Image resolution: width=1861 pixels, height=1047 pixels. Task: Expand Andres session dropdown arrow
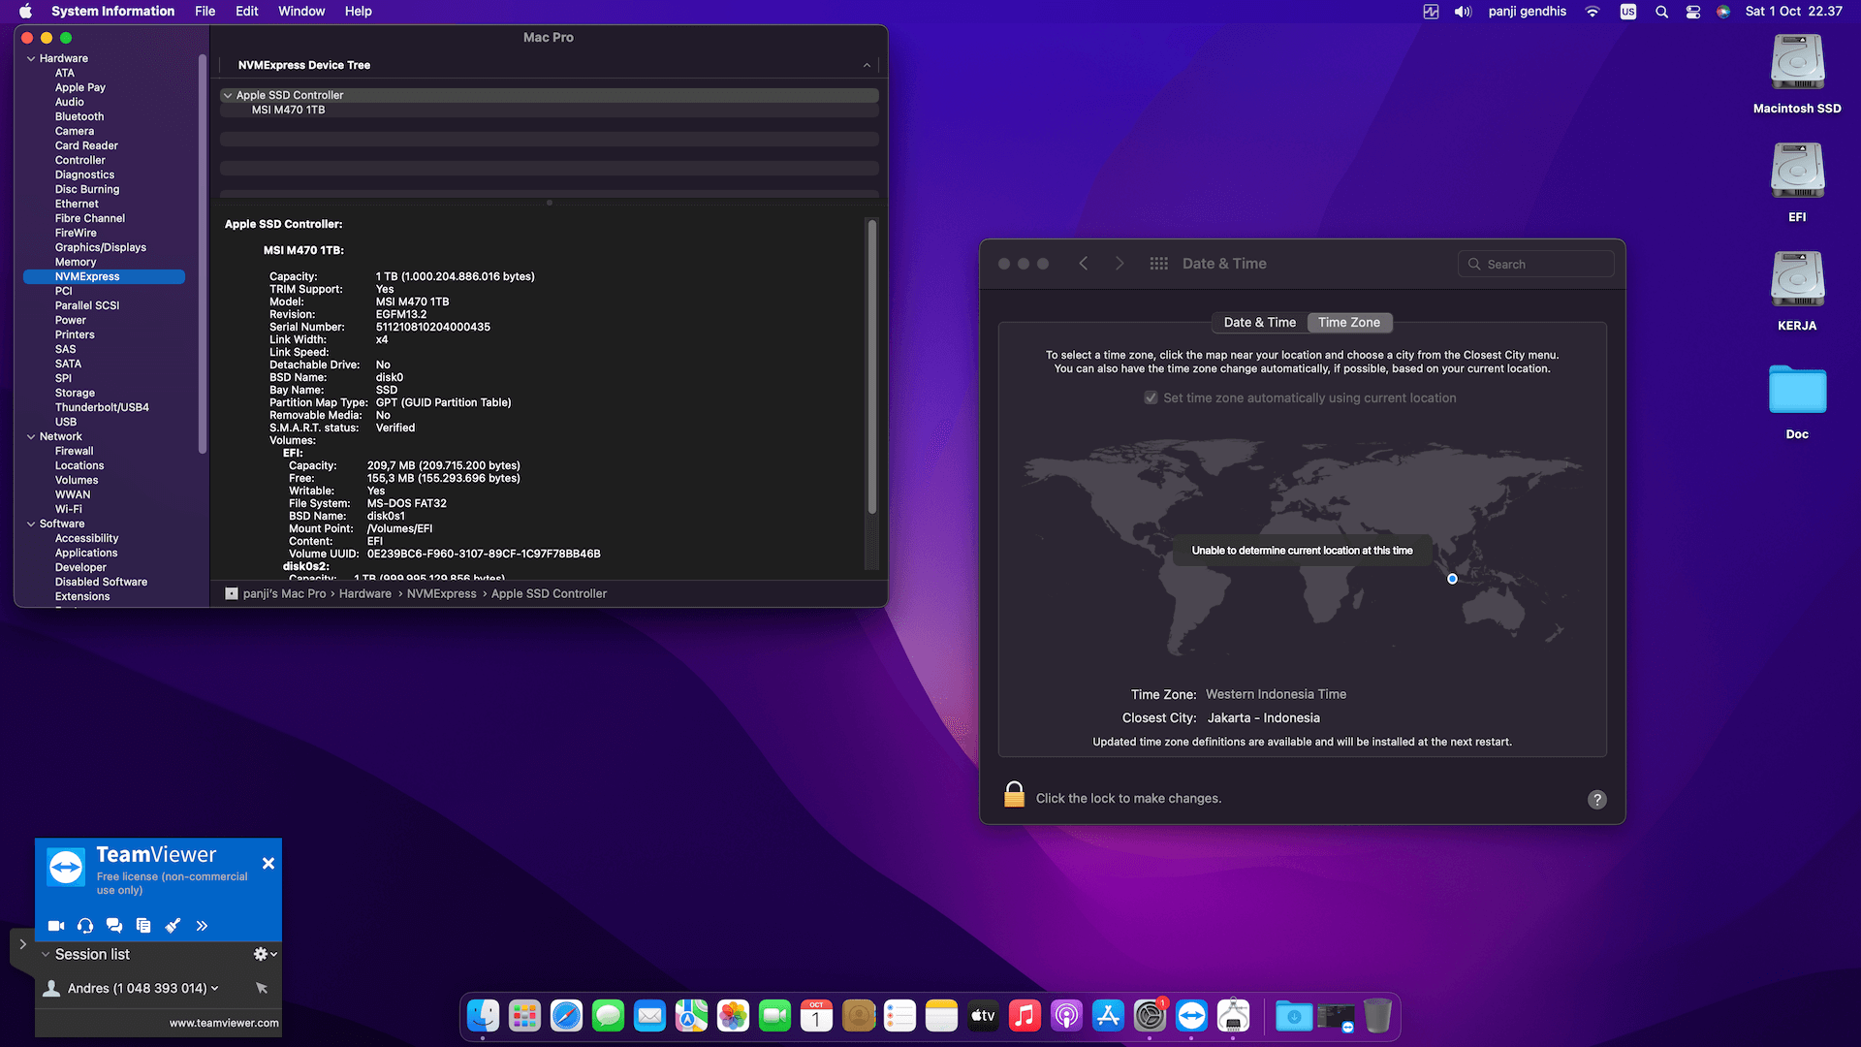point(214,988)
